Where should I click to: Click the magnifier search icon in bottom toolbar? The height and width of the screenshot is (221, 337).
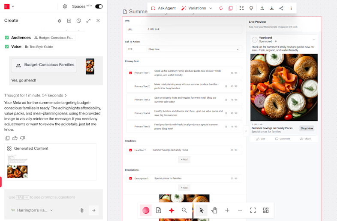click(x=184, y=210)
